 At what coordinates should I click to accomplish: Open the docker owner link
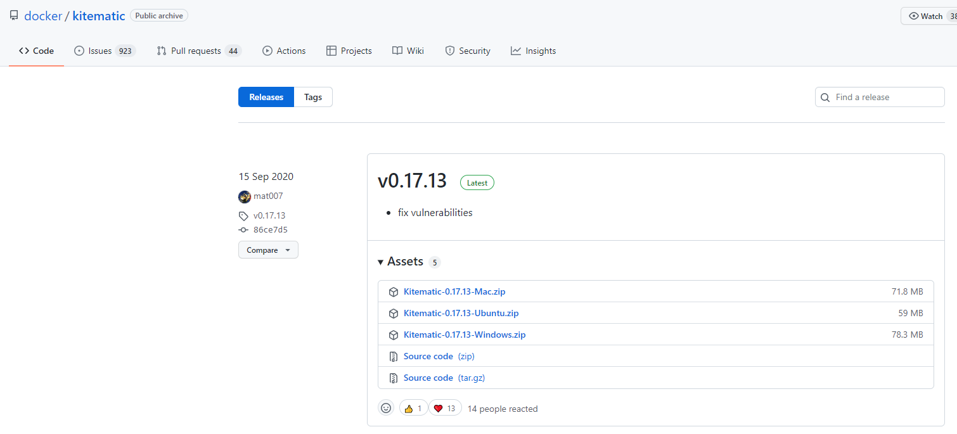43,16
